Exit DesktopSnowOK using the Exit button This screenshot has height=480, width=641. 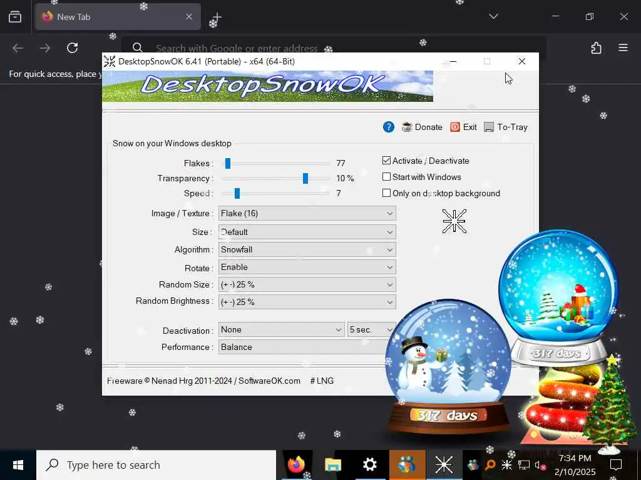click(464, 127)
